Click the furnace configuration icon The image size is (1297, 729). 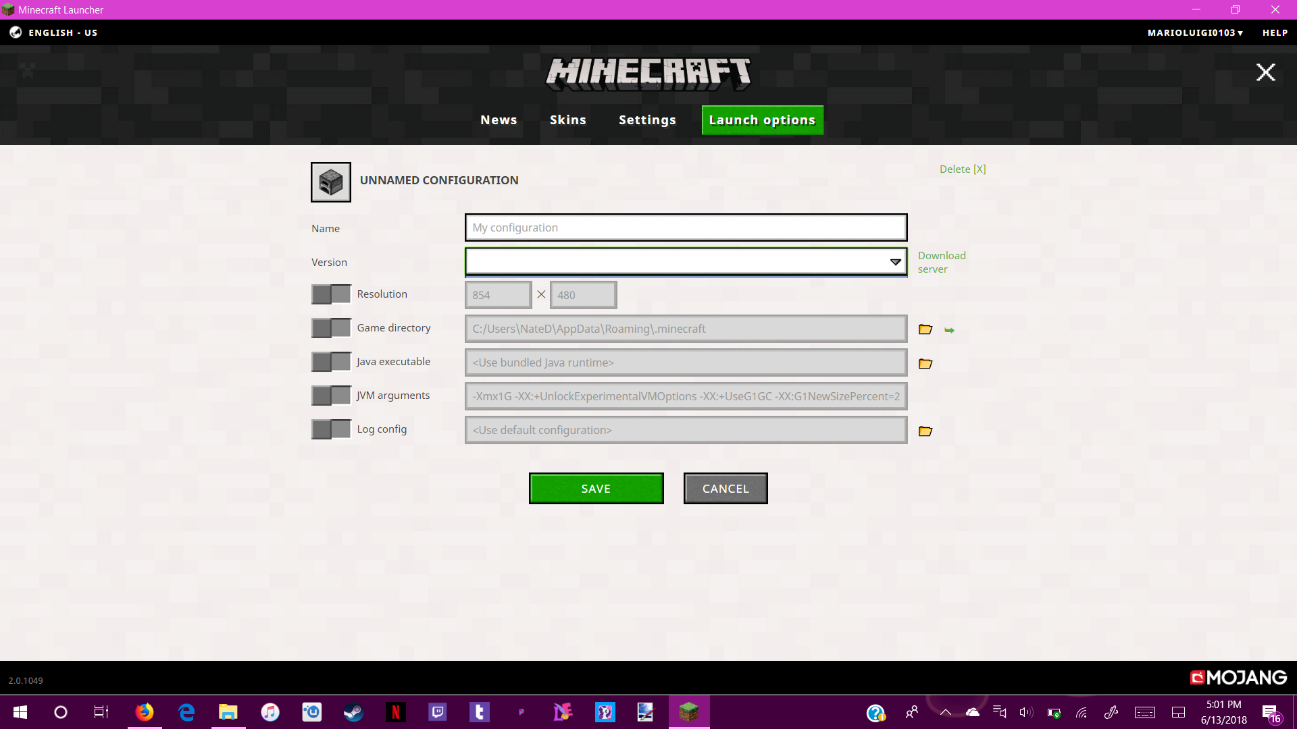pos(331,182)
